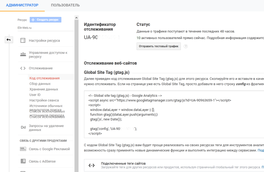264x172 pixels.
Task: Click the back arrow icon
Action: (x=9, y=40)
